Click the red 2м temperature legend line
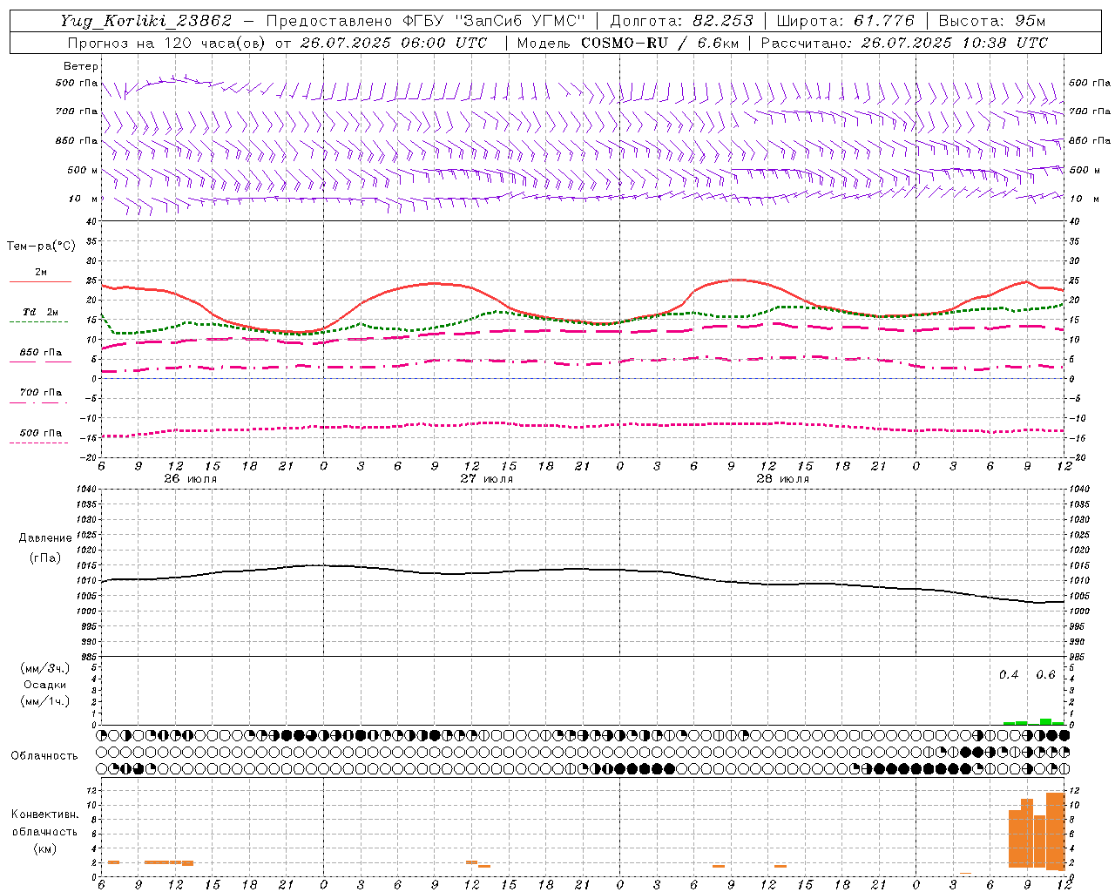This screenshot has height=892, width=1115. [40, 282]
